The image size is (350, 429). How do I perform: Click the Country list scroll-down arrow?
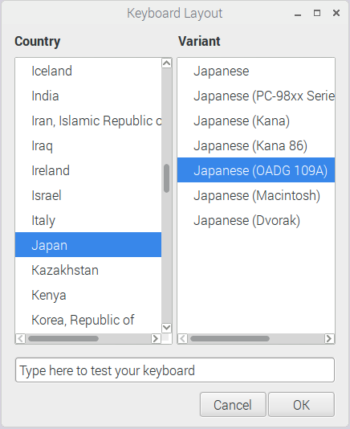click(x=166, y=328)
